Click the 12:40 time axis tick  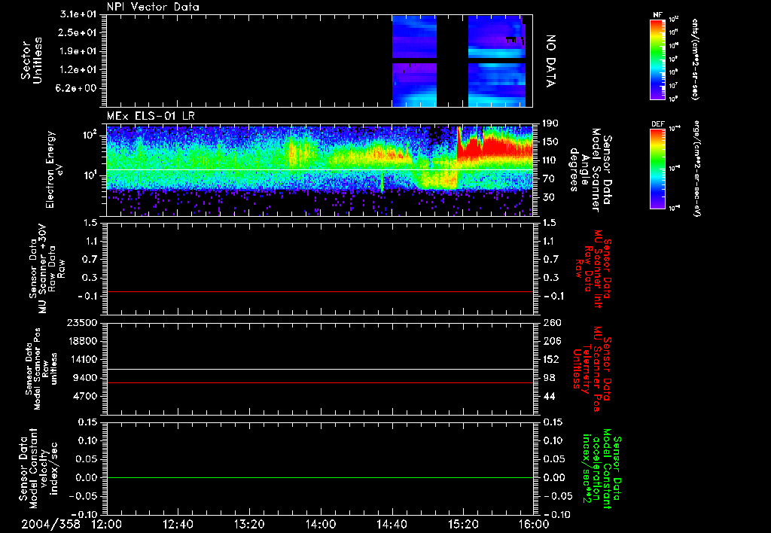pyautogui.click(x=178, y=524)
